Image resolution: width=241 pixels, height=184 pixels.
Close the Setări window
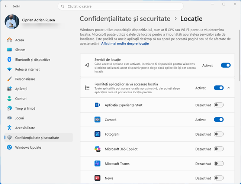tap(235, 4)
